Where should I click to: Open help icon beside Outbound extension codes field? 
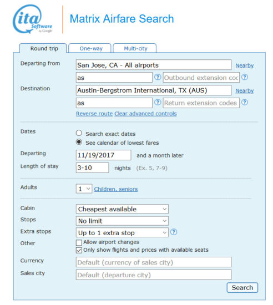[x=245, y=77]
